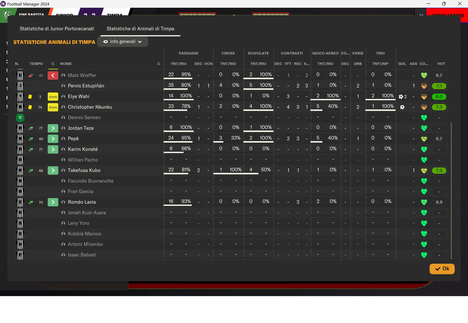Sort by the GOL column header
The height and width of the screenshot is (323, 468).
402,64
